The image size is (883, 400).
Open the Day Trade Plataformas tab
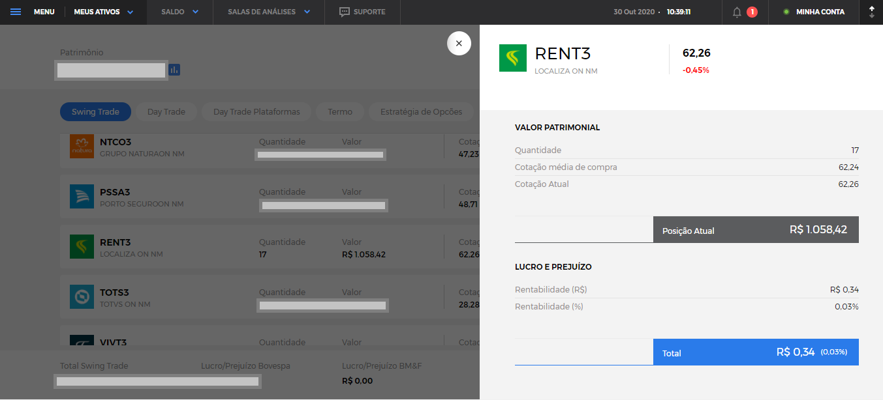(x=256, y=112)
